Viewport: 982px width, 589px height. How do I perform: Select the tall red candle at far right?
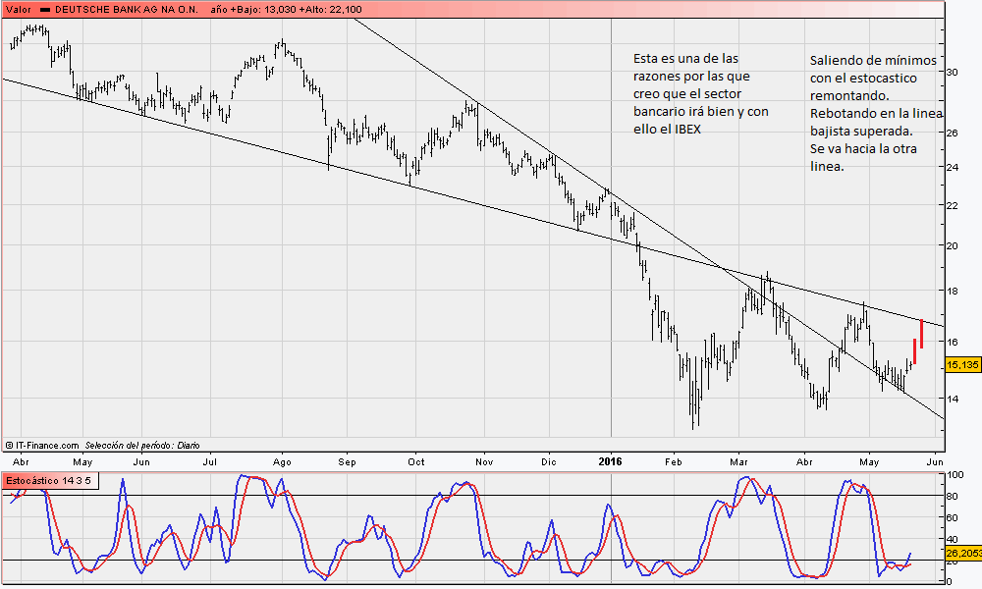921,334
